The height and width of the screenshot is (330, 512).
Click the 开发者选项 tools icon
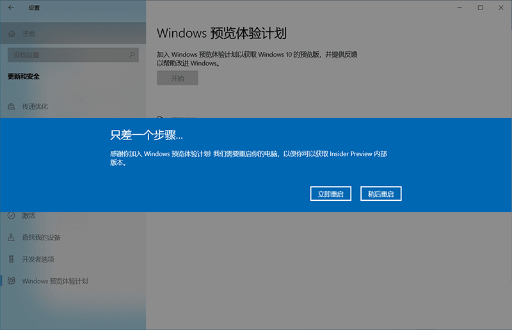12,259
